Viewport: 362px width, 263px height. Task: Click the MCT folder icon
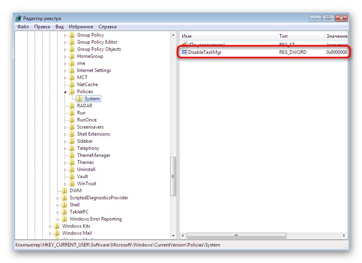pos(72,77)
